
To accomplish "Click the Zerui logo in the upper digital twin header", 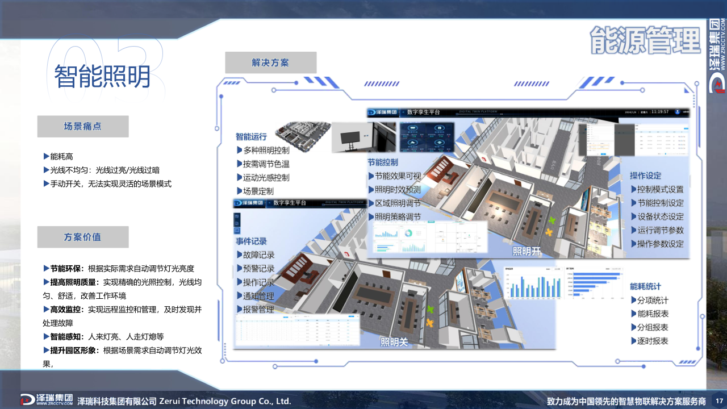I will (x=382, y=112).
